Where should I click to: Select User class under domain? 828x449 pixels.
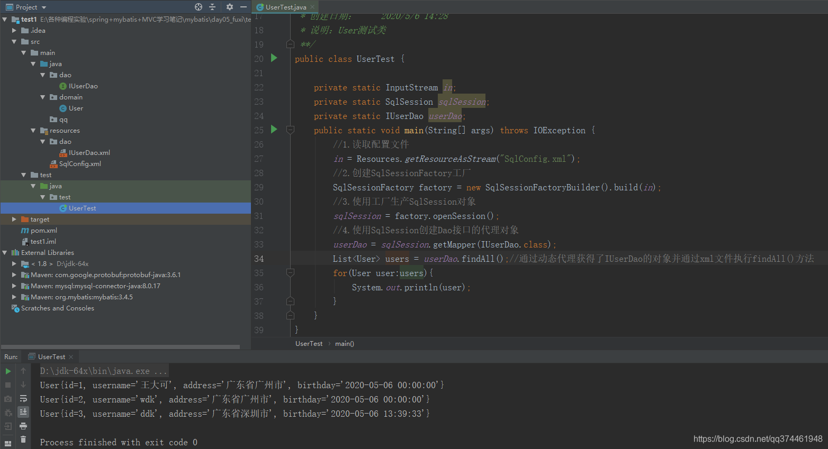pyautogui.click(x=76, y=108)
